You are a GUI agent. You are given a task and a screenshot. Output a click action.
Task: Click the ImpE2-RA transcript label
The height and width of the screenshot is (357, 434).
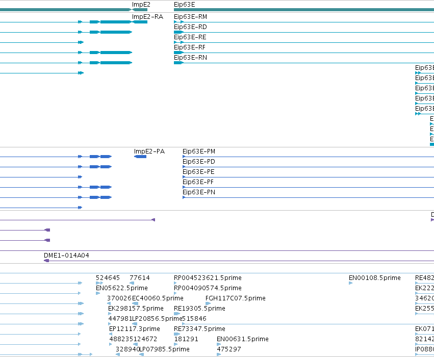pyautogui.click(x=147, y=17)
